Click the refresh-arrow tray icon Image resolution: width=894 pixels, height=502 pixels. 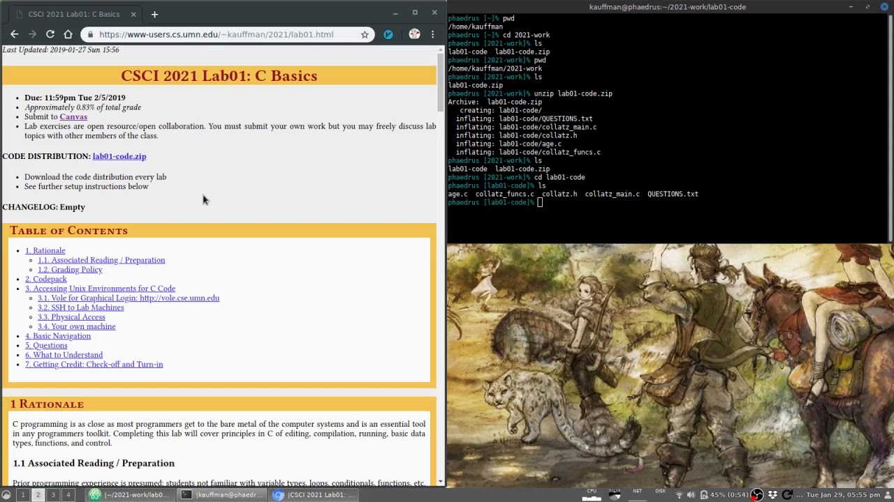(x=787, y=495)
